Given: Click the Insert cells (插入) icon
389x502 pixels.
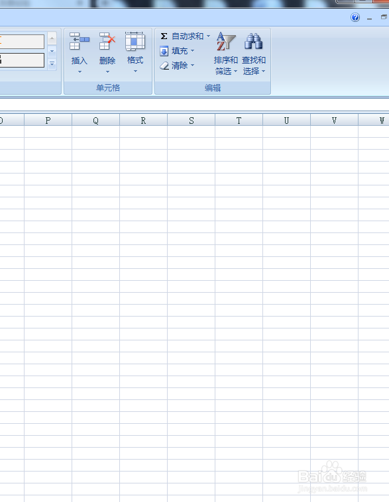Looking at the screenshot, I should pos(79,41).
